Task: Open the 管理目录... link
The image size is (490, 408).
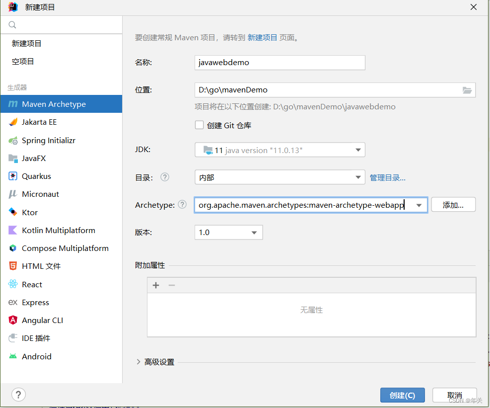Action: coord(388,178)
